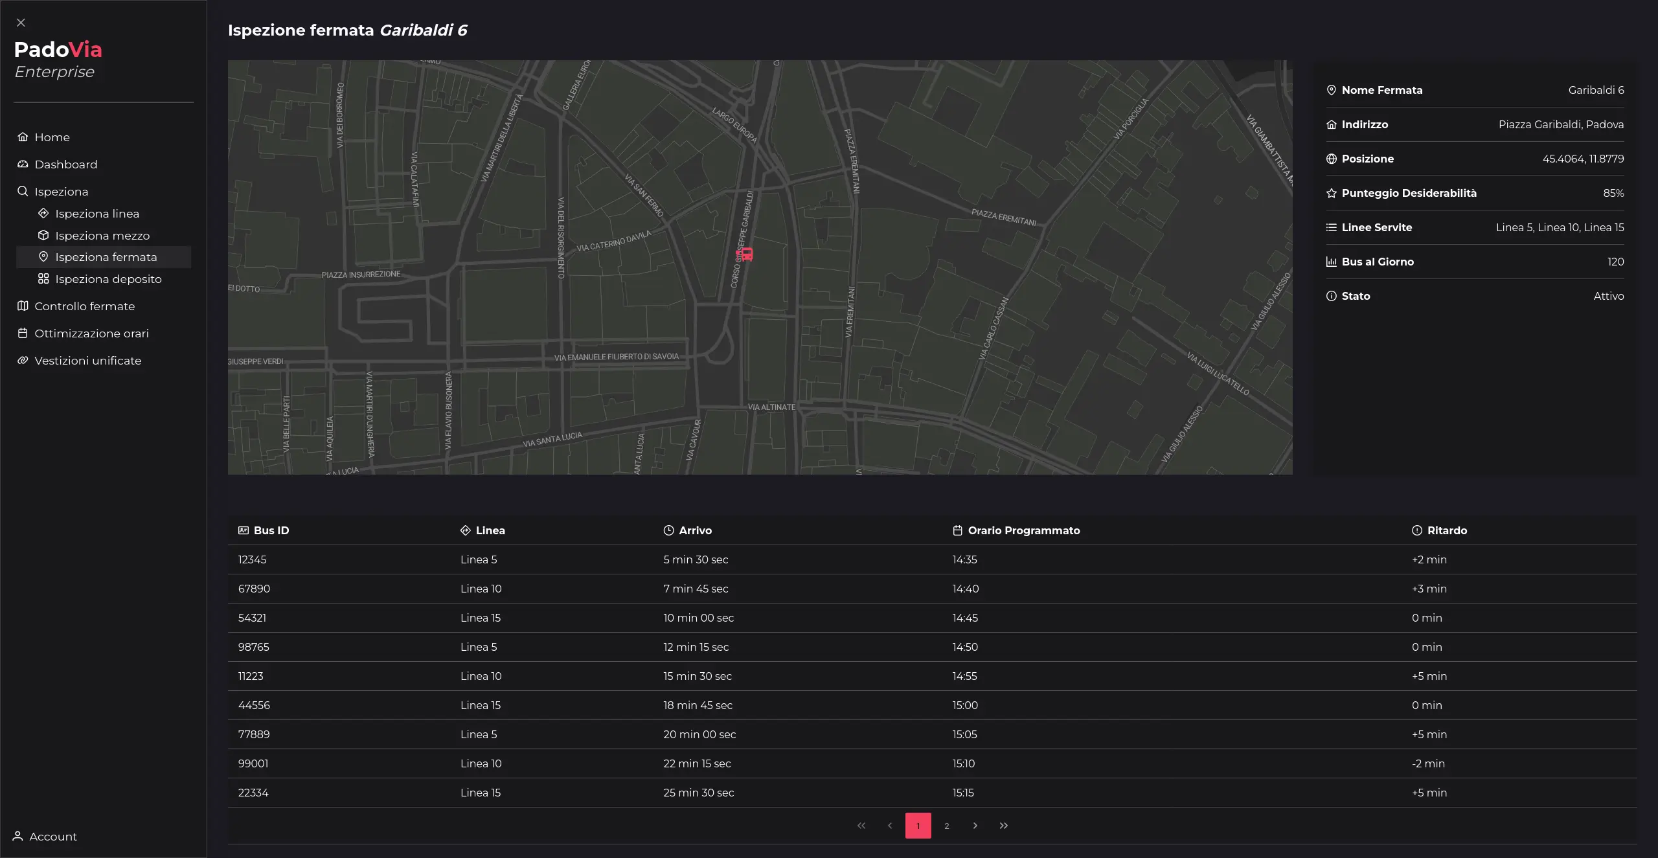
Task: Click coordinates value 45.4064, 11.8779
Action: pyautogui.click(x=1583, y=159)
